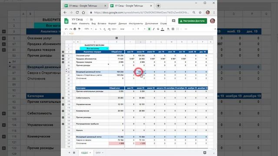Toggle strikethrough formatting button
The width and height of the screenshot is (278, 156).
pyautogui.click(x=158, y=29)
